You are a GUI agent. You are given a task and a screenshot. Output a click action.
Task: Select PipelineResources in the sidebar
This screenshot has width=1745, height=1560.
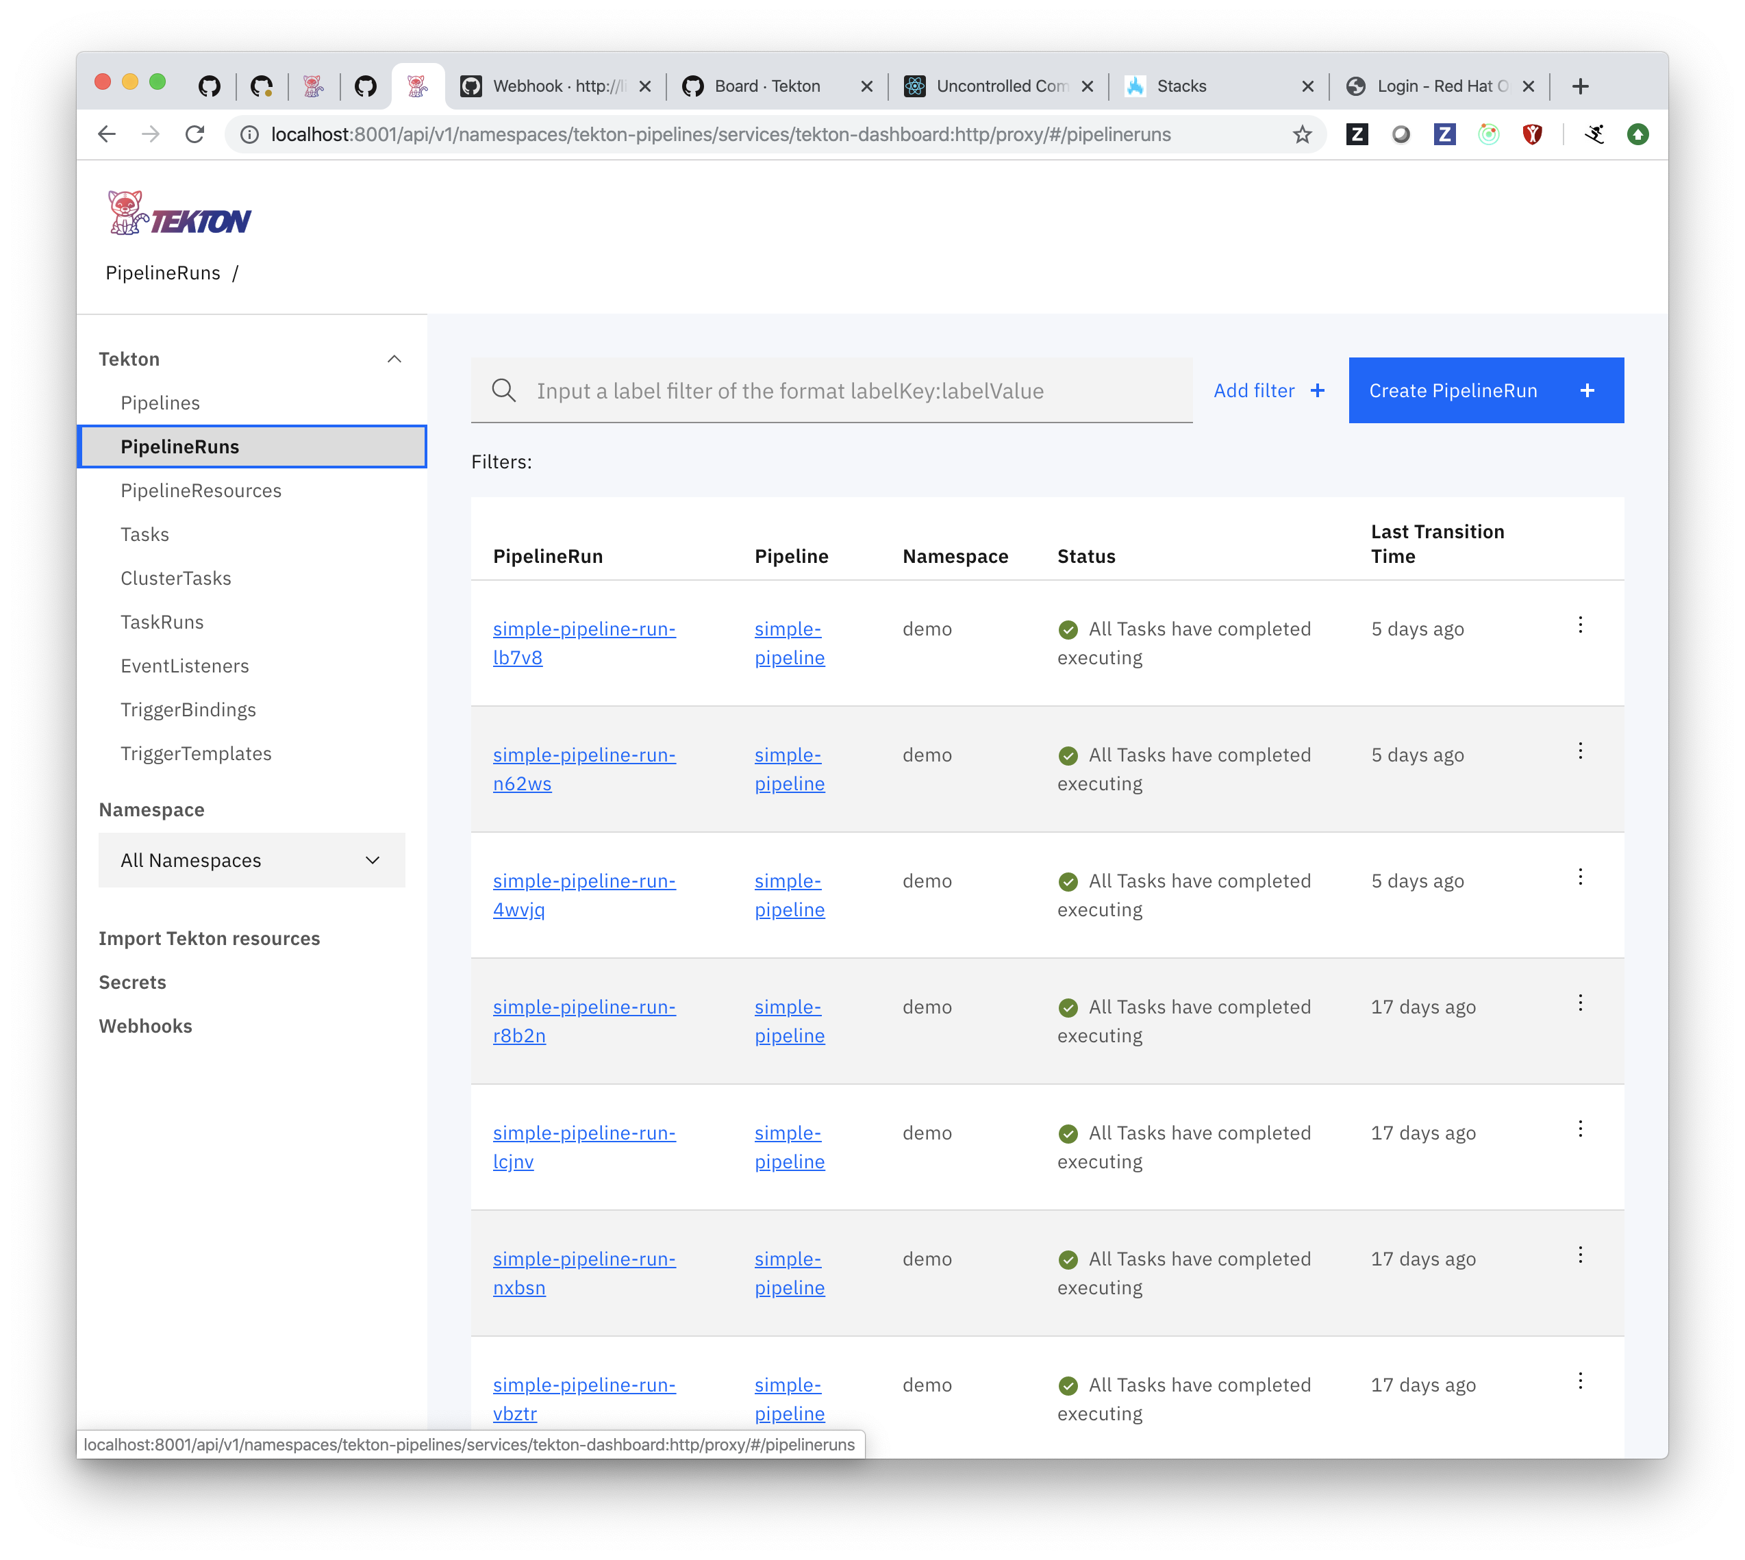(201, 490)
